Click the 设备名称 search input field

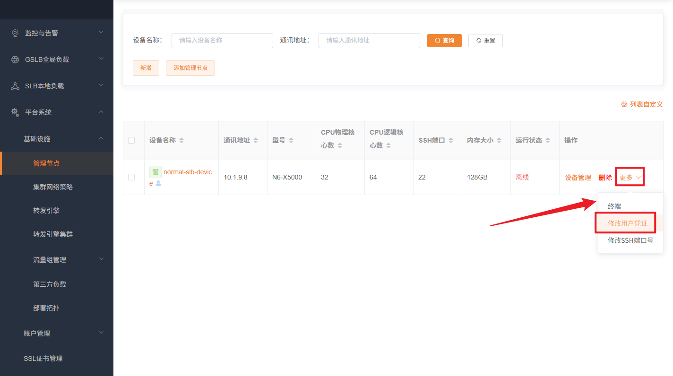(222, 40)
